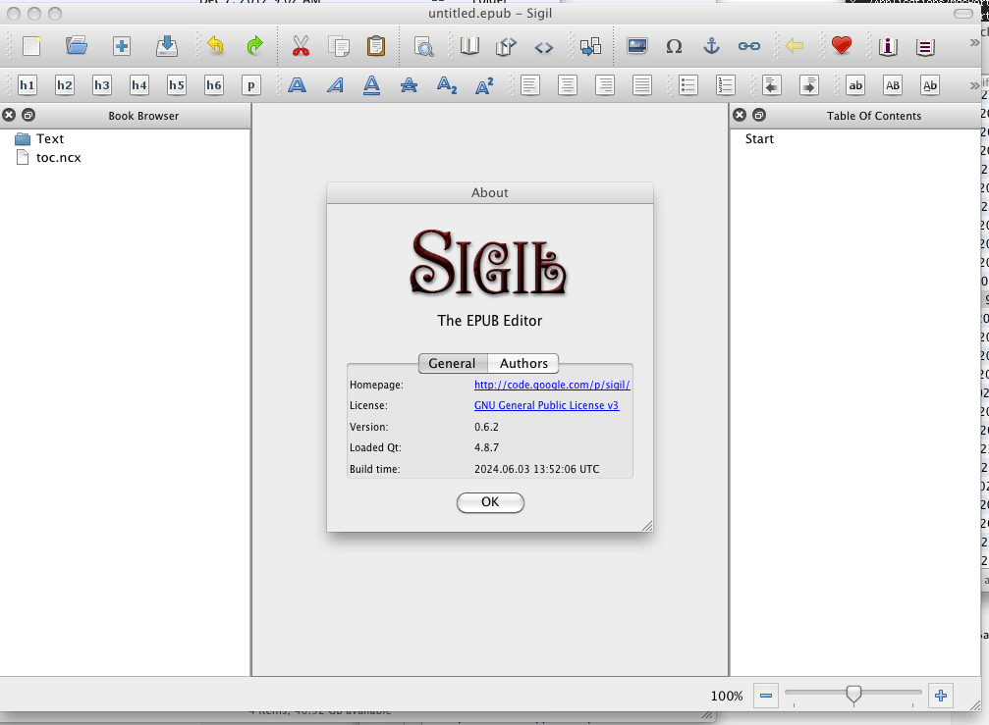
Task: Open a file with the folder icon
Action: coord(77,46)
